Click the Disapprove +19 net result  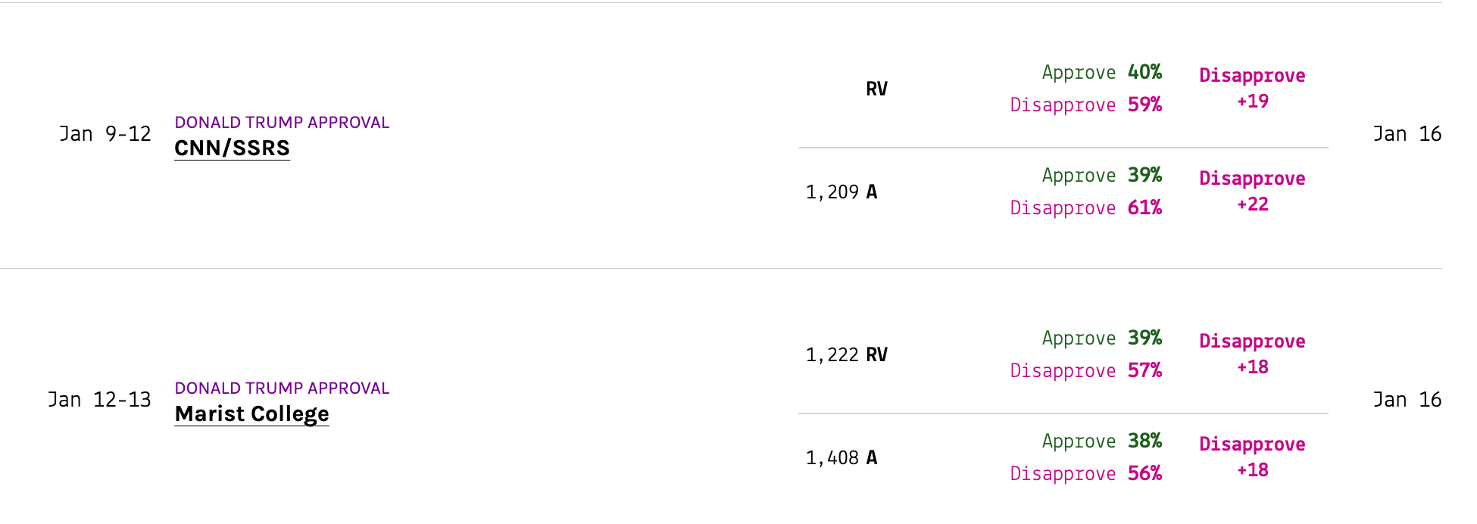(1252, 89)
